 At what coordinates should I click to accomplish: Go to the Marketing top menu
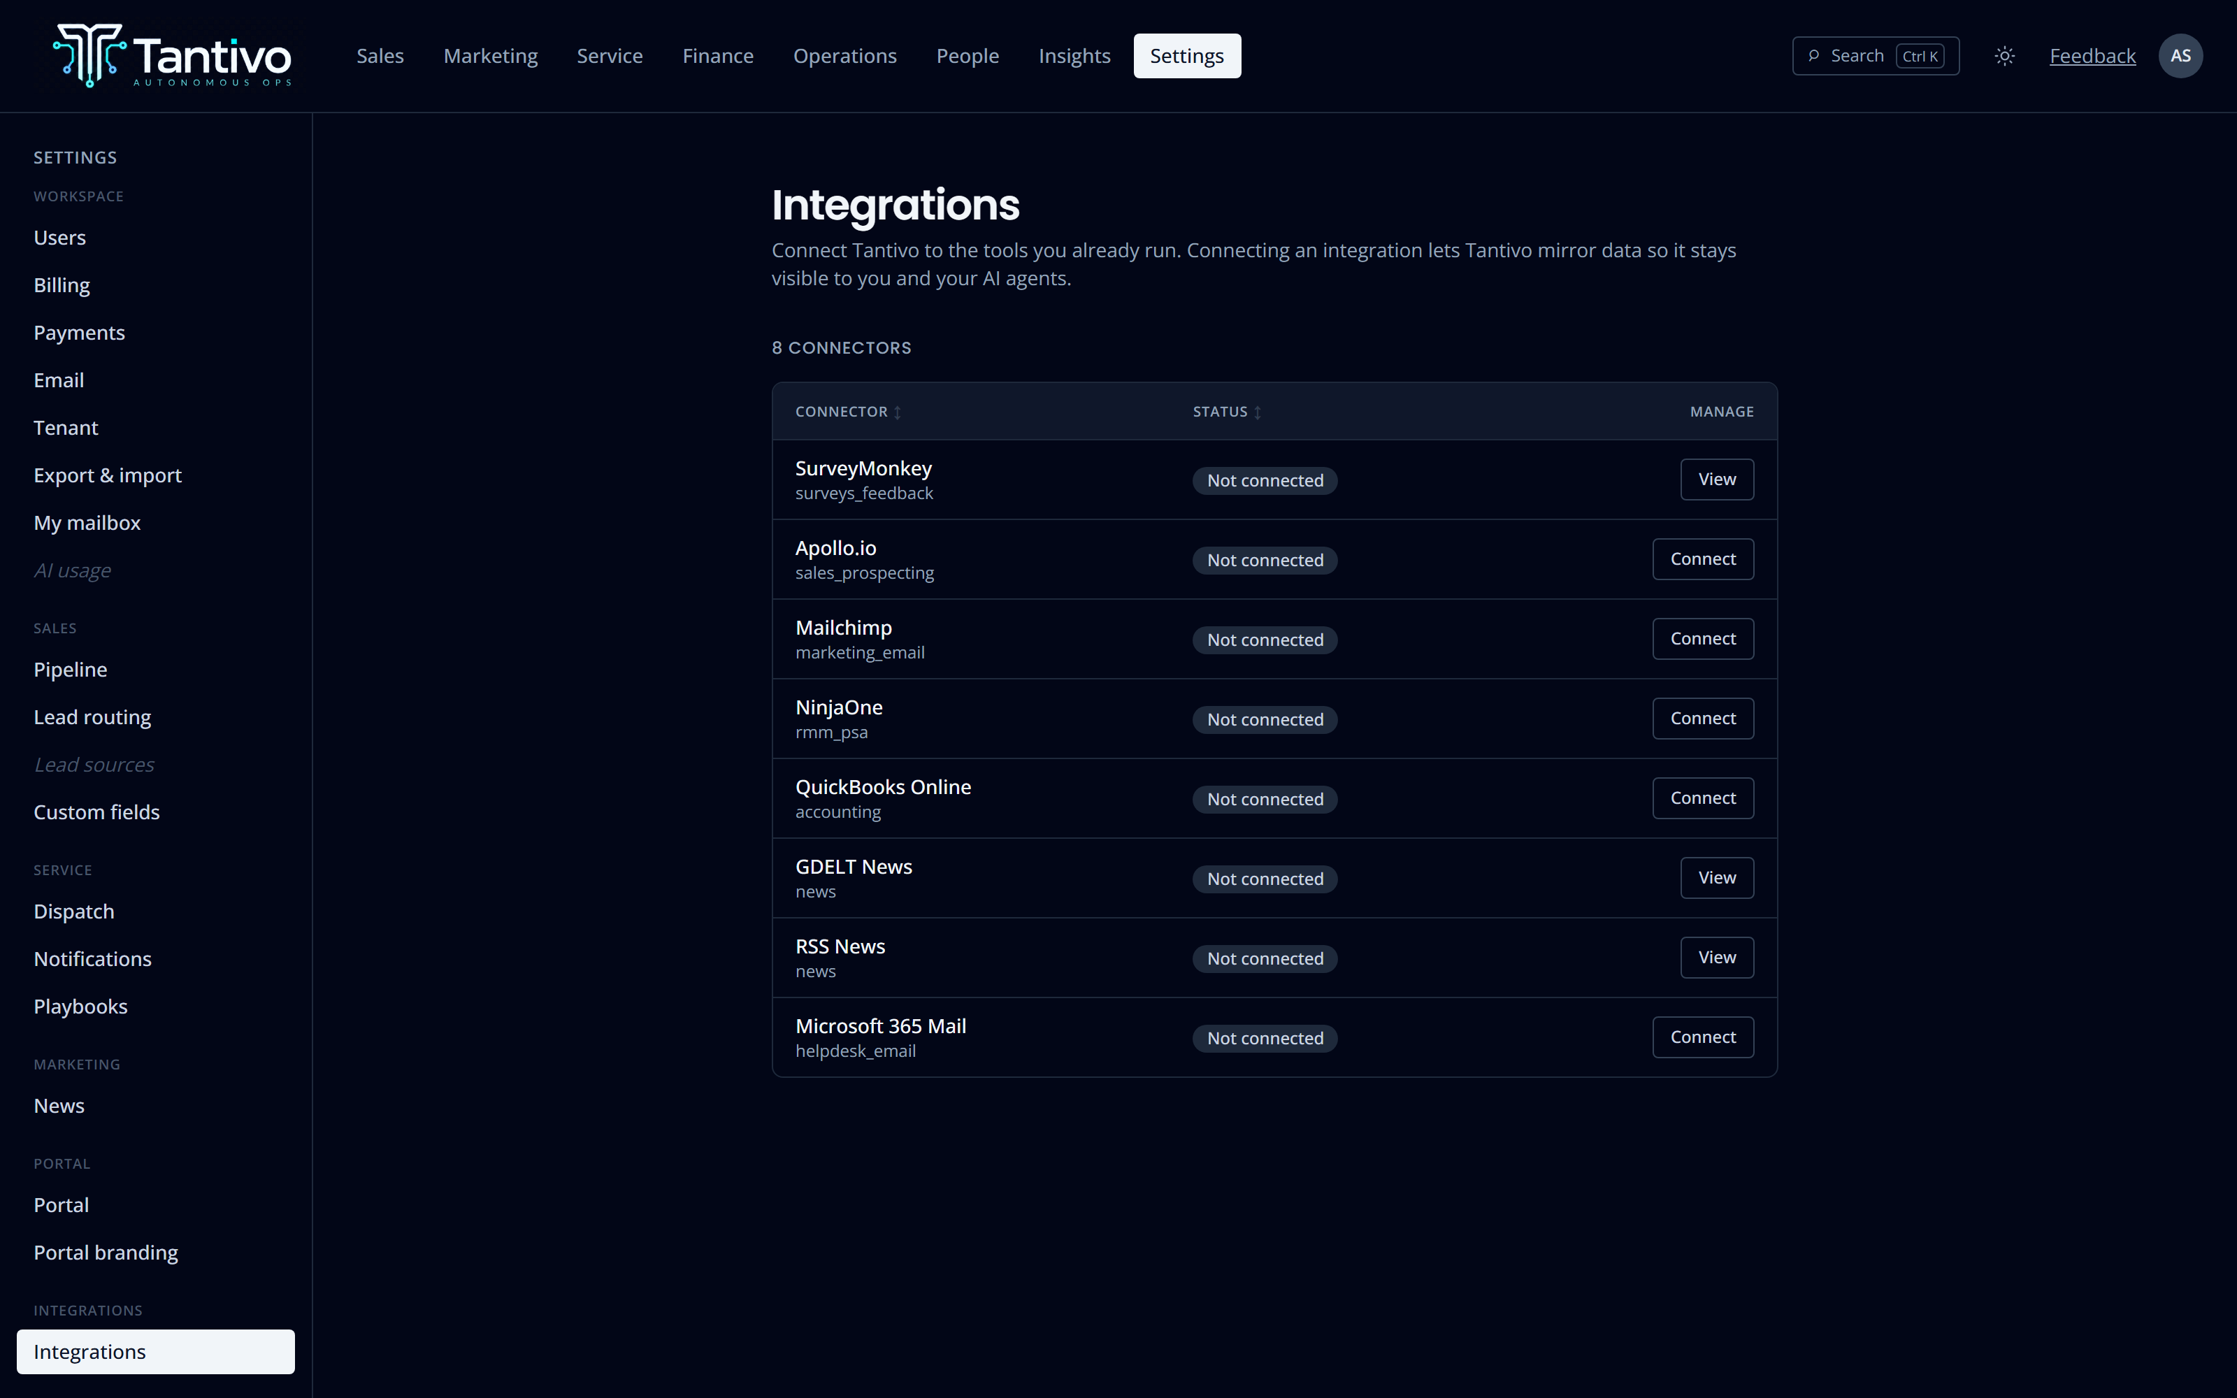(x=490, y=55)
